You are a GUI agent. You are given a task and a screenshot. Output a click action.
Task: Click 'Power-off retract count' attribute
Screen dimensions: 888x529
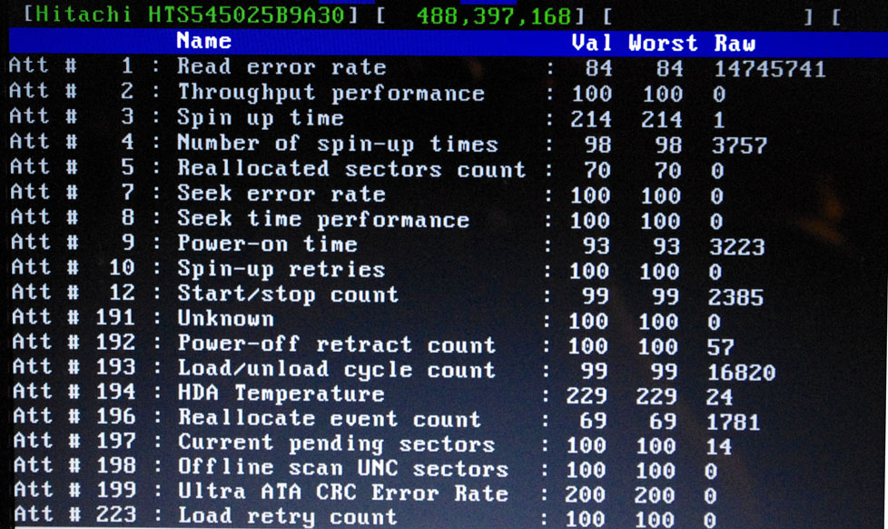click(337, 344)
